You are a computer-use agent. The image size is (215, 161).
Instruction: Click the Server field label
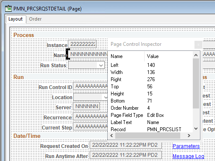[x=64, y=108]
